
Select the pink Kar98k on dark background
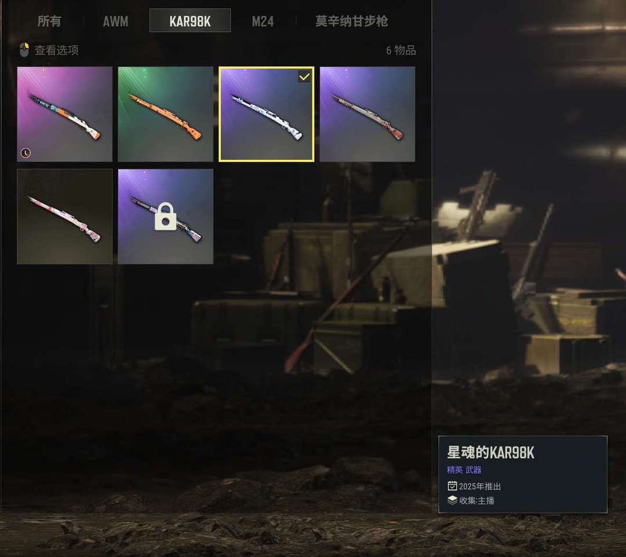65,217
